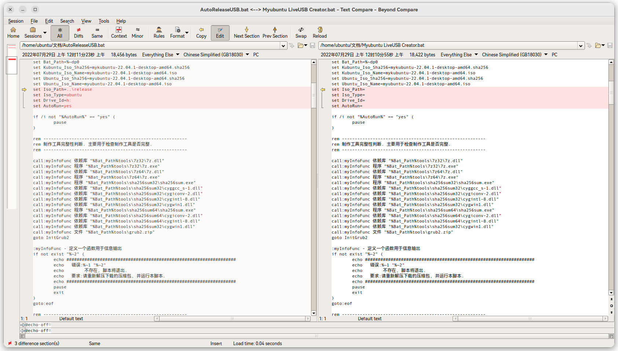Swap the left and right sides

click(x=301, y=33)
